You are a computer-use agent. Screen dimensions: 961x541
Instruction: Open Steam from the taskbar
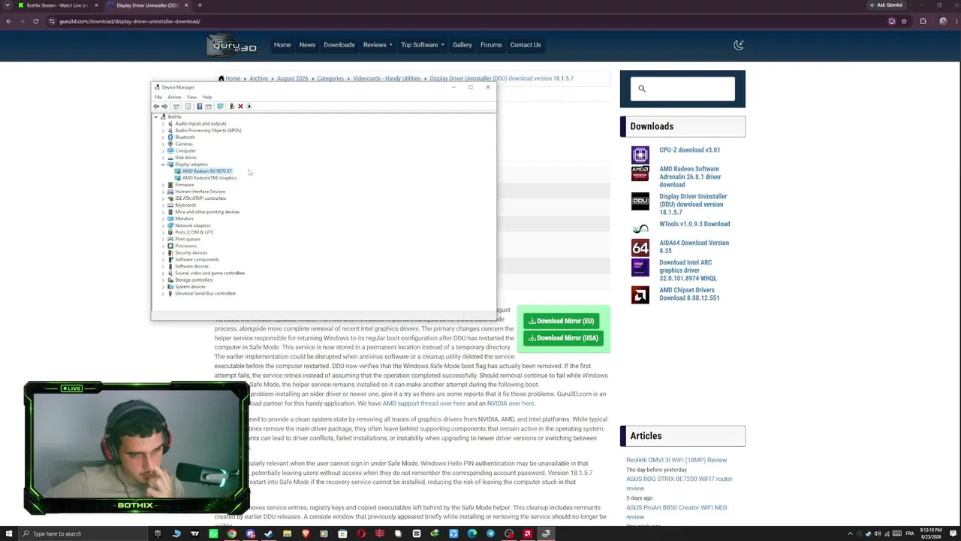click(x=269, y=533)
